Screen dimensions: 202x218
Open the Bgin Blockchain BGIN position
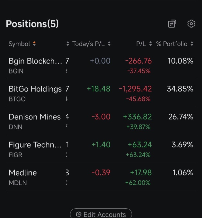(x=101, y=65)
